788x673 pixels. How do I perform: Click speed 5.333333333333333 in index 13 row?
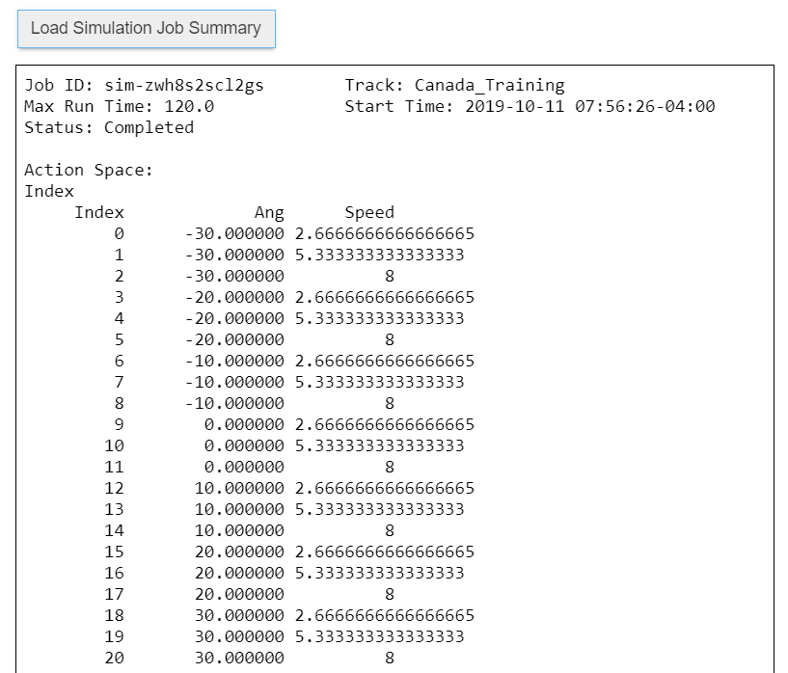(x=379, y=510)
